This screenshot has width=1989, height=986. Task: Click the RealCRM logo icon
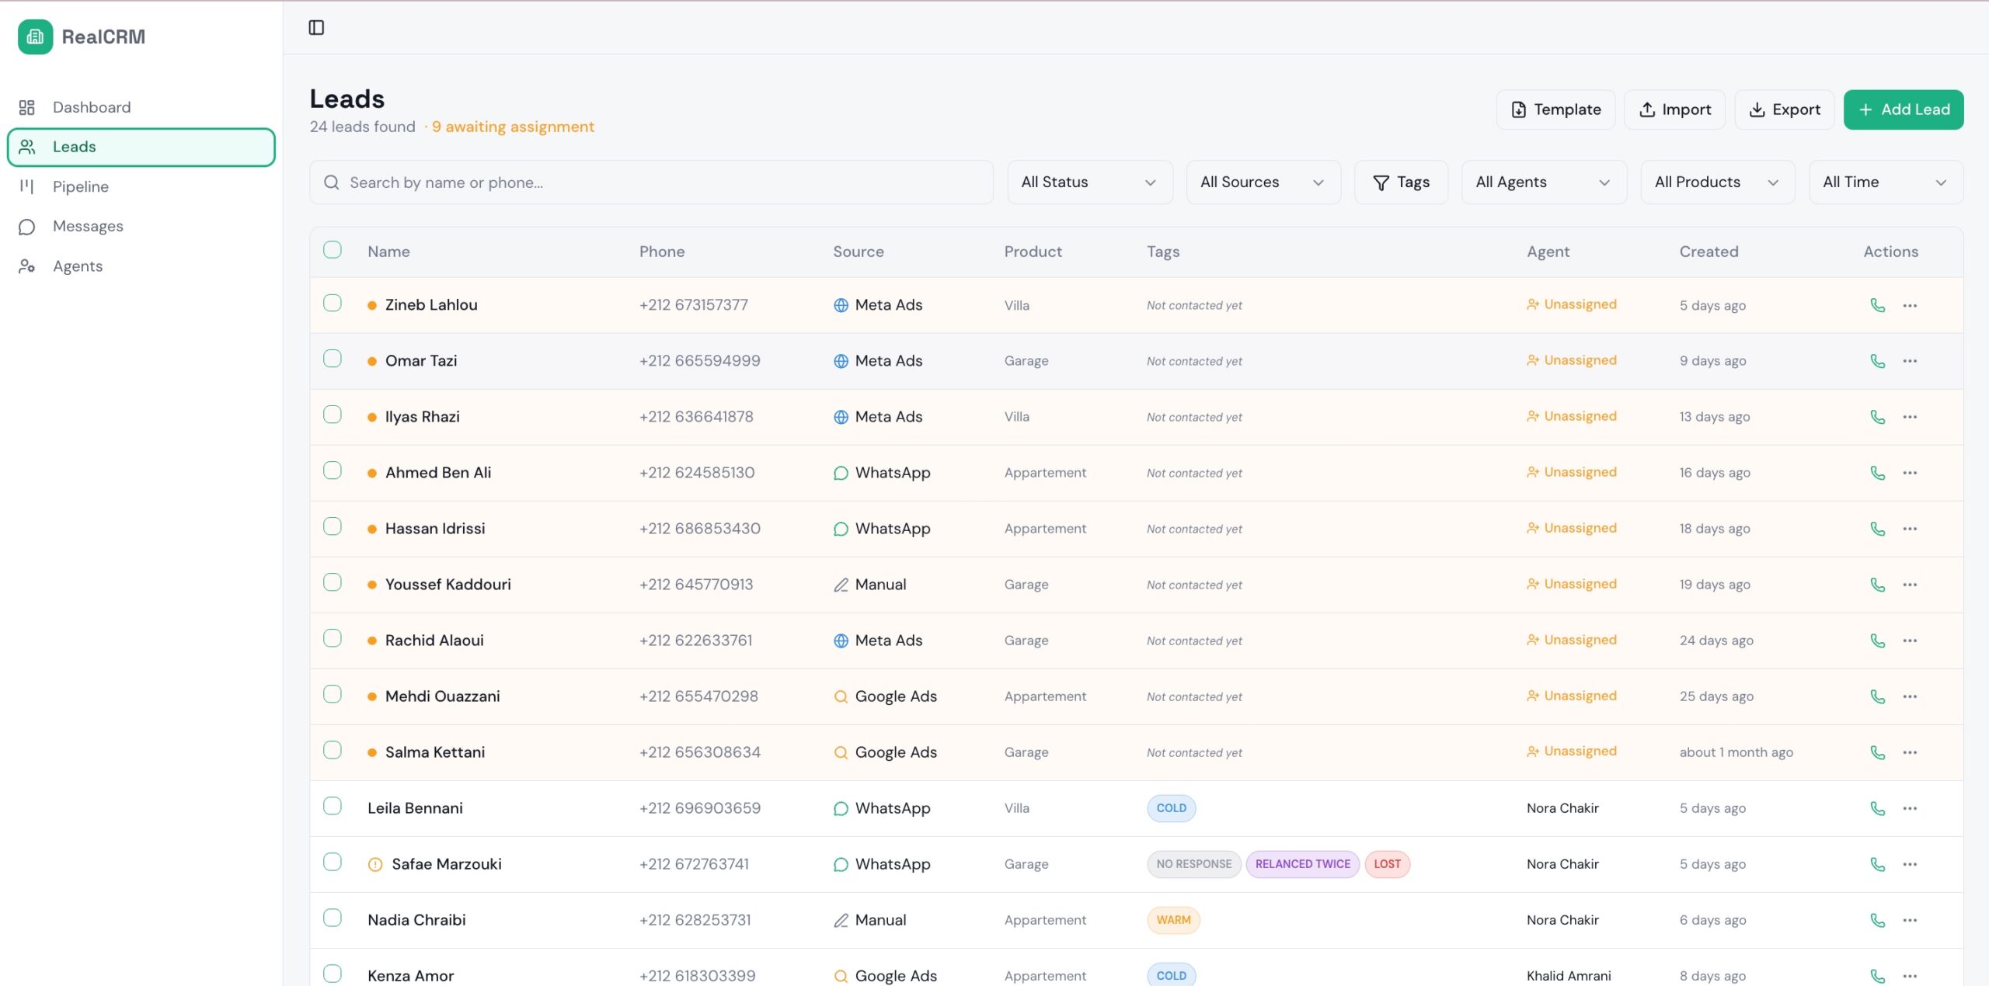tap(35, 36)
